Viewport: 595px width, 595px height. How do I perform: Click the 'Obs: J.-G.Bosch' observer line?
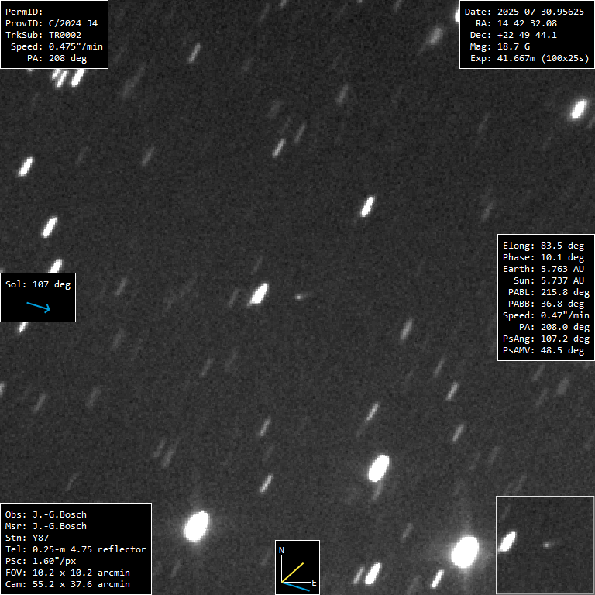click(46, 514)
